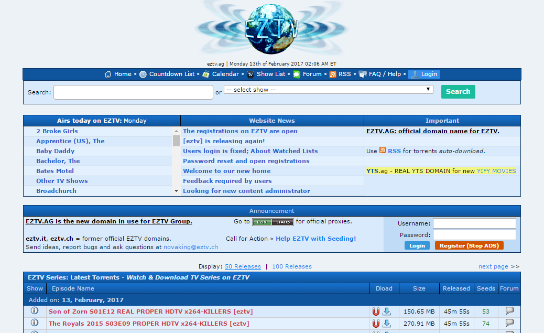Click the EZTV globe logo
Image resolution: width=544 pixels, height=333 pixels.
[271, 28]
